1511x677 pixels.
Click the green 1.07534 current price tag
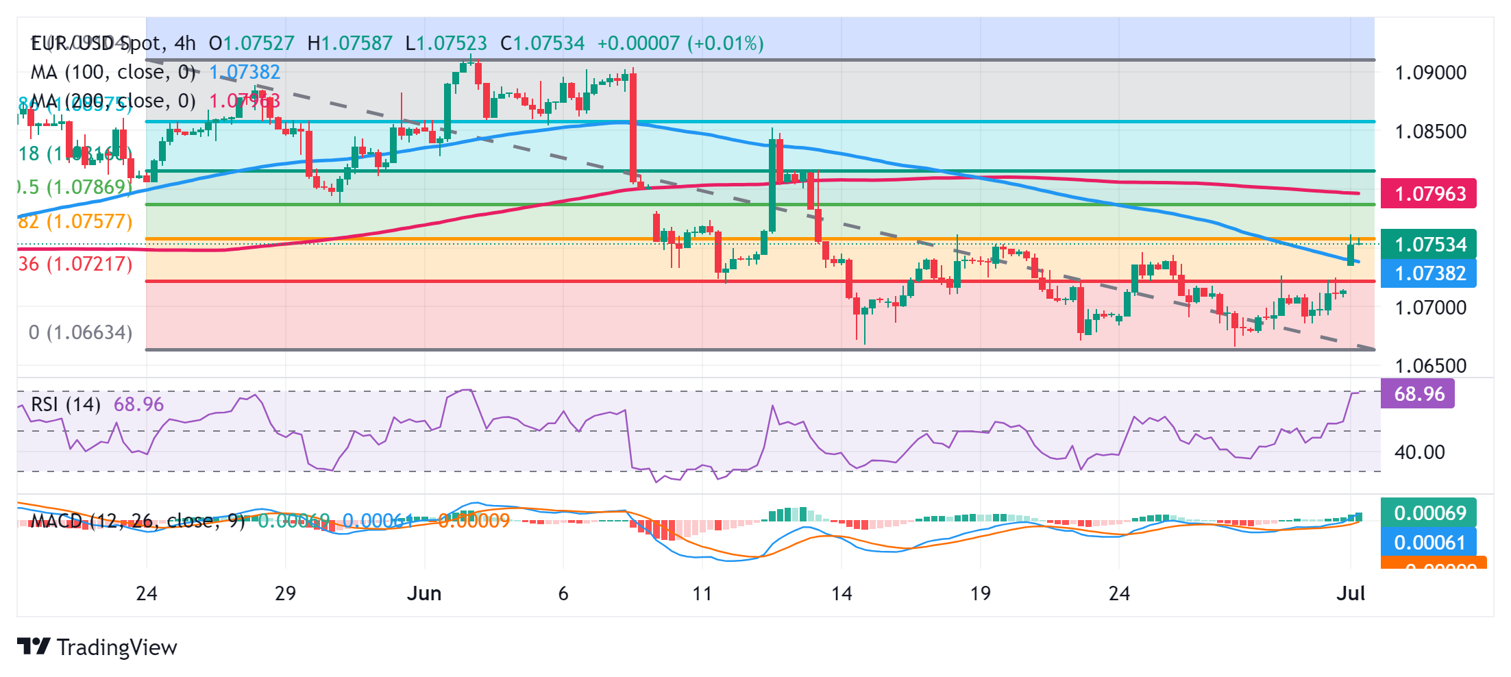tap(1430, 245)
